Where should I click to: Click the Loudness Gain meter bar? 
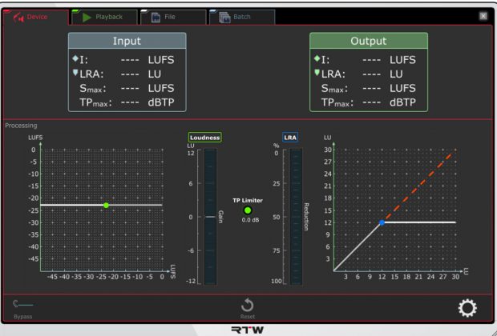[x=210, y=217]
